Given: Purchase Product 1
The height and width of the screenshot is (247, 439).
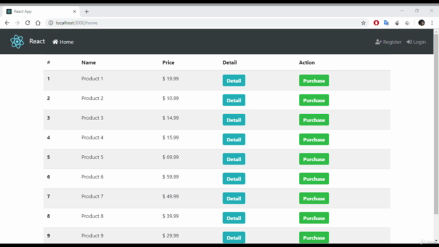Looking at the screenshot, I should tap(314, 81).
